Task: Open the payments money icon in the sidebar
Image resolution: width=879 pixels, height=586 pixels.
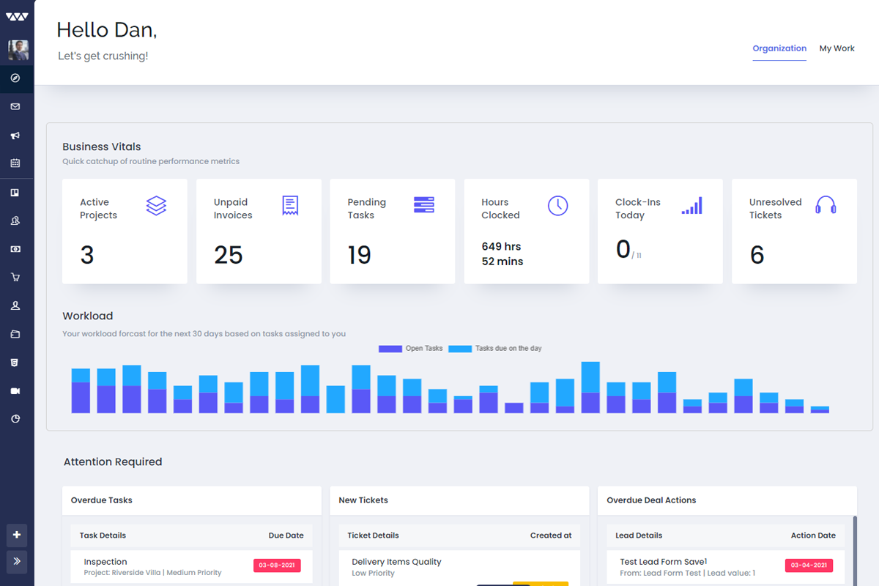Action: pos(17,248)
